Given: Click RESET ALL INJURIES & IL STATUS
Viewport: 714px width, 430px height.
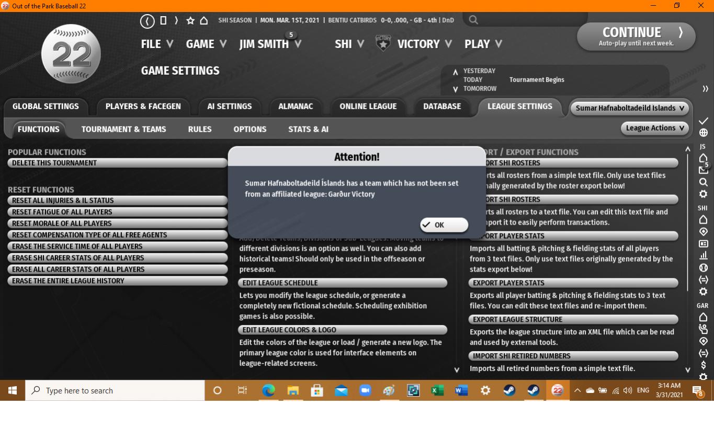Looking at the screenshot, I should 117,201.
